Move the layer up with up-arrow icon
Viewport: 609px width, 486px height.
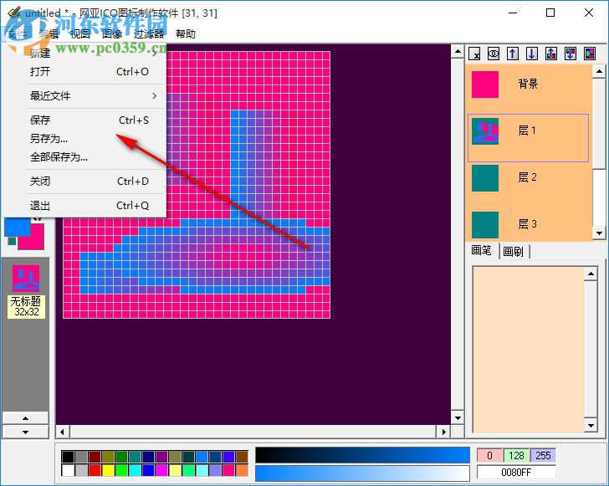pos(513,54)
